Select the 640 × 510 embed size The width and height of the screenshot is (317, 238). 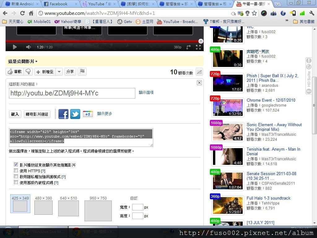(x=68, y=206)
